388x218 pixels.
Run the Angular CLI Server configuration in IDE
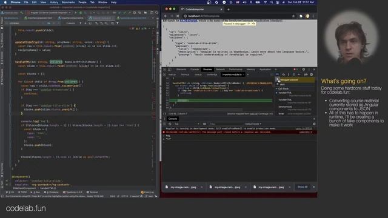point(76,13)
